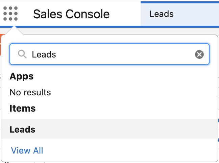Click the blue top border of Leads tab

(x=179, y=2)
